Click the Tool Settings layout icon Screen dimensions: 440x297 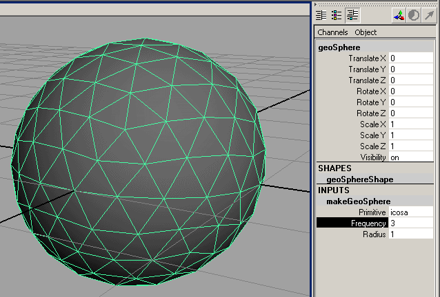337,14
